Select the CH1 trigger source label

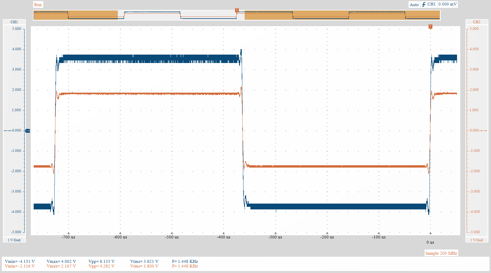point(432,4)
